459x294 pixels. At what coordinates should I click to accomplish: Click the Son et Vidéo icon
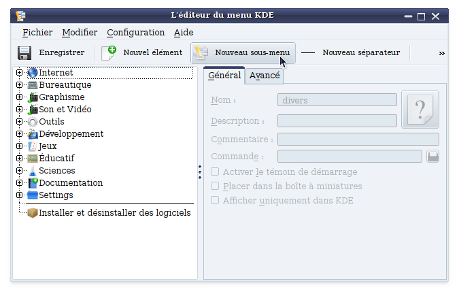pos(33,110)
